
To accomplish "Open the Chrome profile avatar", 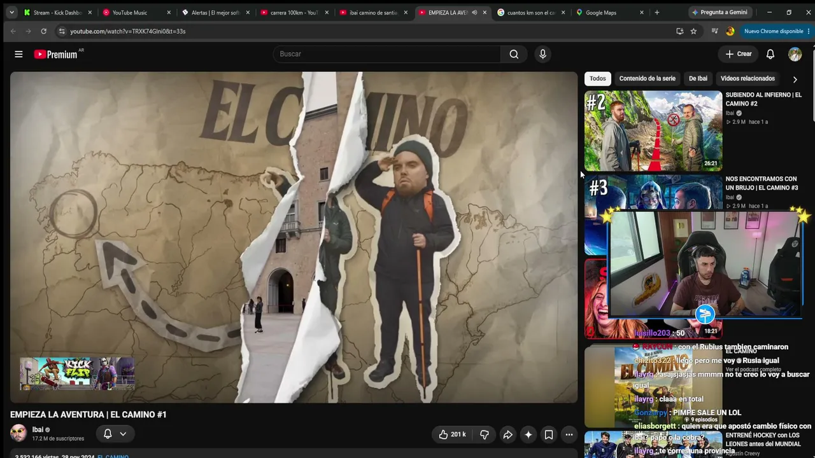I will coord(730,31).
